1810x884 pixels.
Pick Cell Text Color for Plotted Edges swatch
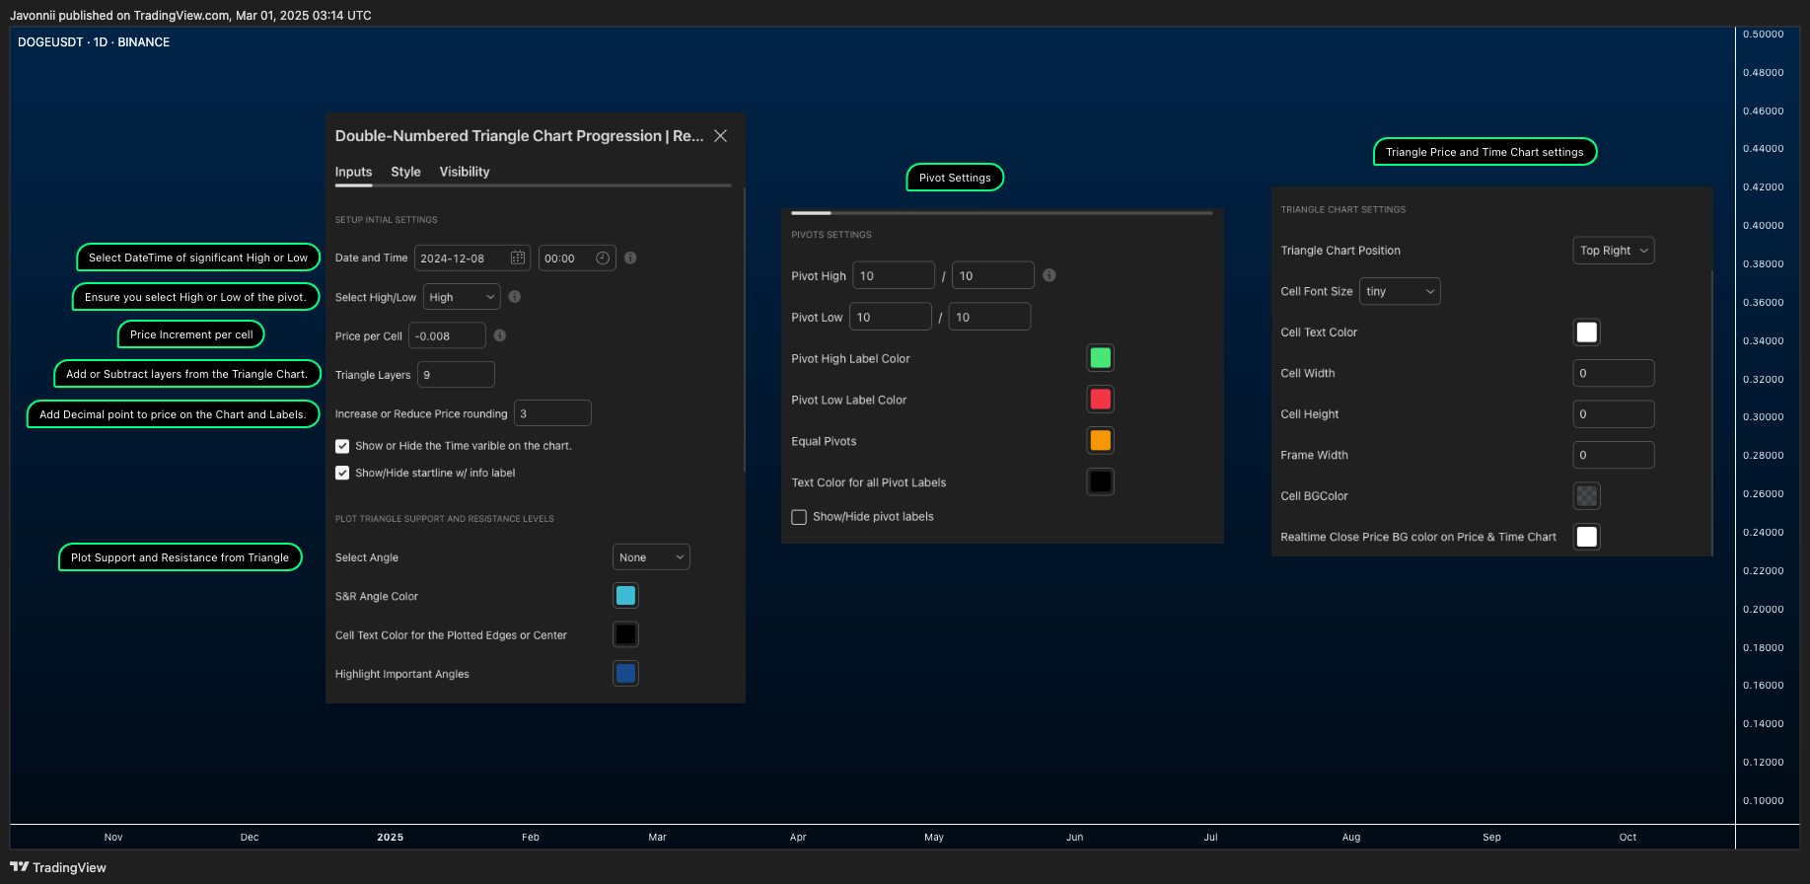point(625,634)
